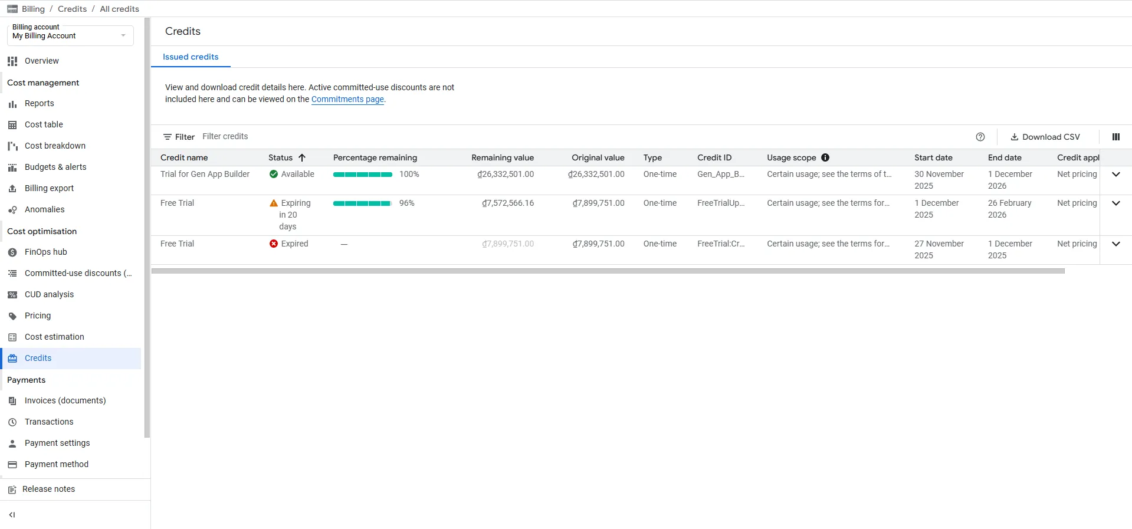Click the Credits gift icon in sidebar
The image size is (1132, 529).
pos(12,359)
